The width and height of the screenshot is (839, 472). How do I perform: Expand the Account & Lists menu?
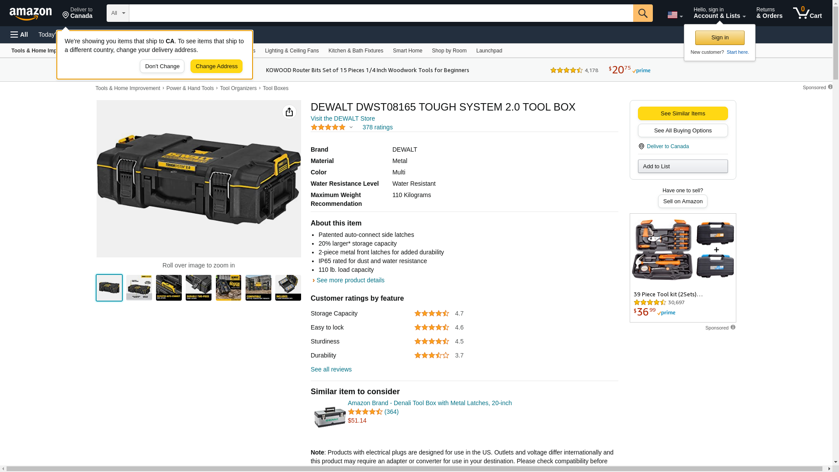(x=719, y=13)
